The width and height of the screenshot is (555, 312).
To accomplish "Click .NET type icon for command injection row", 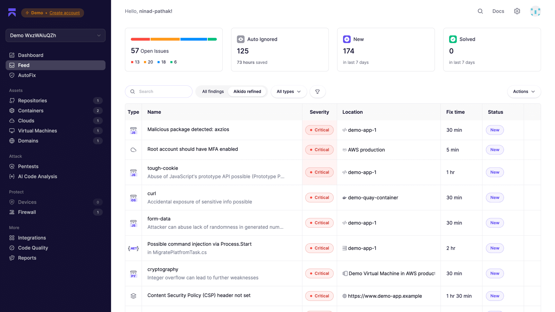I will [134, 248].
